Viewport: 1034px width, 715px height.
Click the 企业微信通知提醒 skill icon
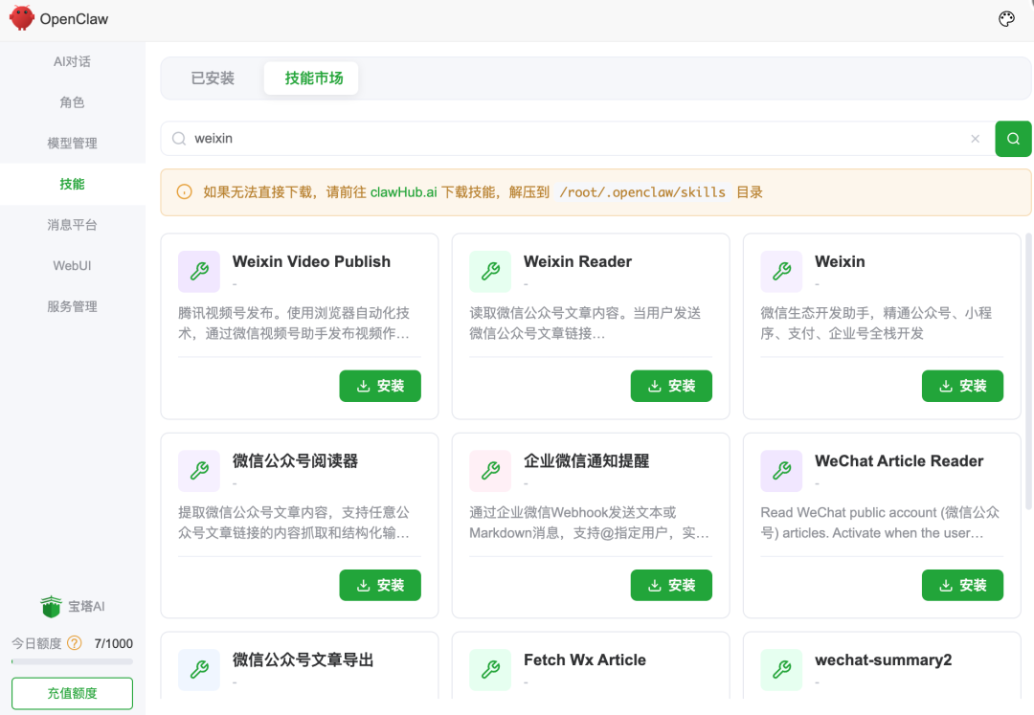point(490,470)
